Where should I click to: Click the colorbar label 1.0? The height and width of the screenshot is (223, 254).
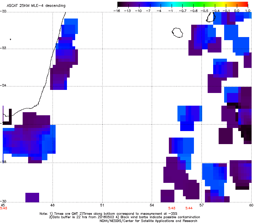point(248,11)
